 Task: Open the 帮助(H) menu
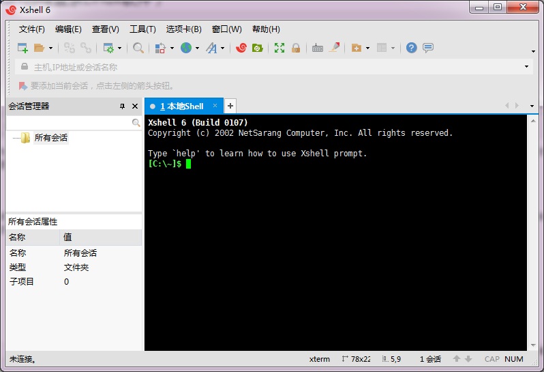tap(266, 29)
